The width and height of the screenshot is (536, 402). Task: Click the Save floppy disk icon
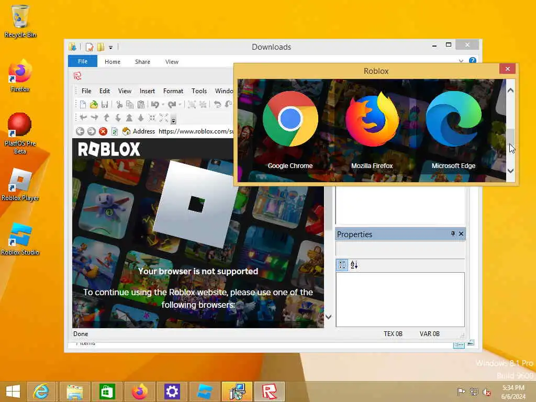pyautogui.click(x=105, y=105)
